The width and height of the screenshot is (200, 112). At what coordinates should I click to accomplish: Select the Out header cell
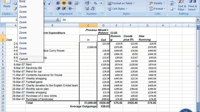[103, 38]
